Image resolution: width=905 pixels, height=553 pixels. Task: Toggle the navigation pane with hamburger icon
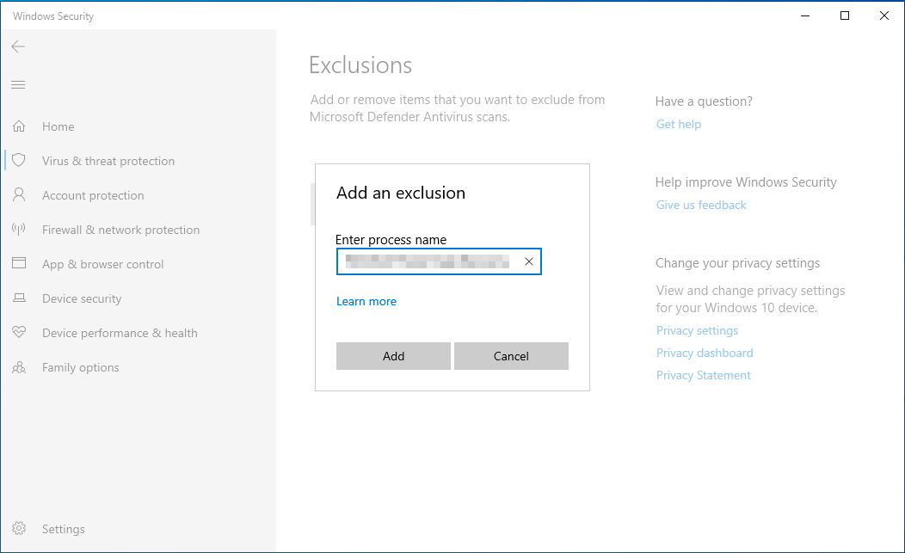coord(18,84)
